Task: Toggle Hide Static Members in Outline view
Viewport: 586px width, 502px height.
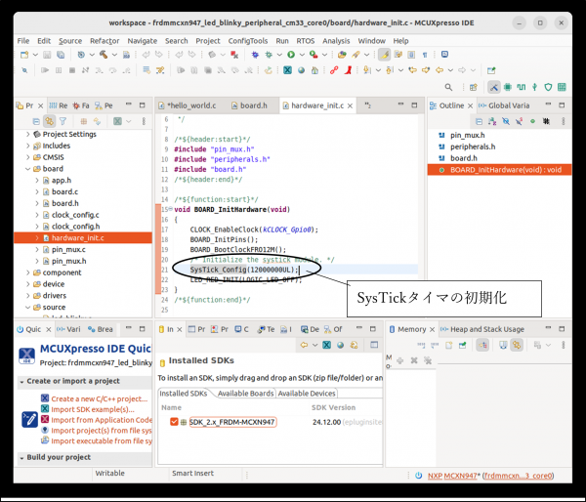Action: (x=520, y=121)
